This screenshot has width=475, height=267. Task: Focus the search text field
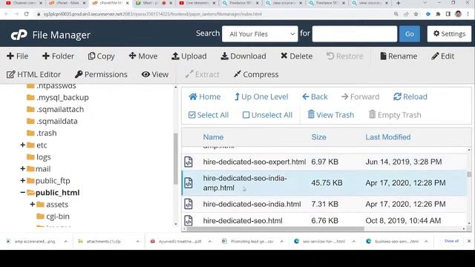(355, 34)
